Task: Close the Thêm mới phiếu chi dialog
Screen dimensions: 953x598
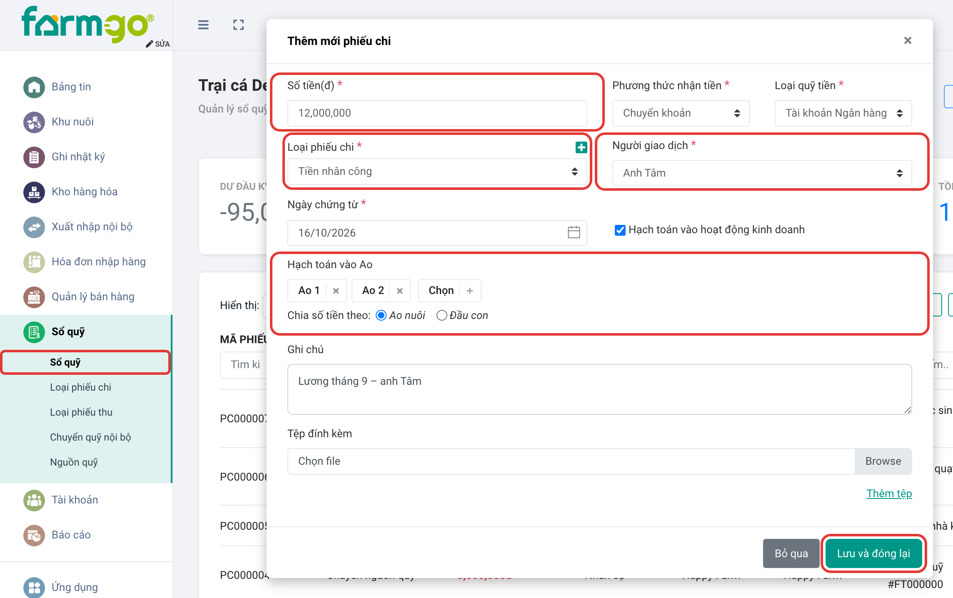Action: point(908,40)
